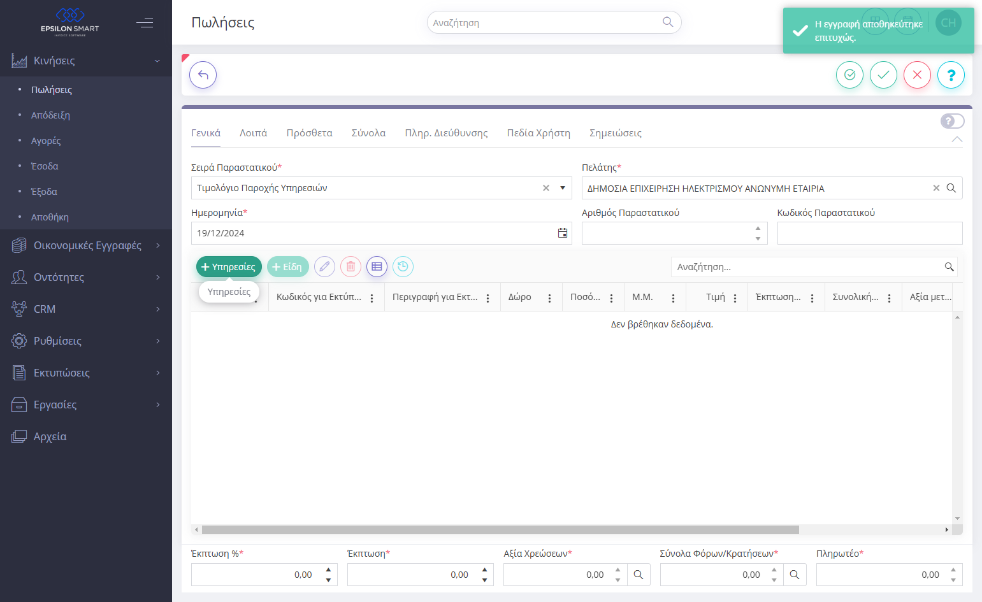
Task: Open the calendar picker in Ημερομηνία
Action: (563, 233)
